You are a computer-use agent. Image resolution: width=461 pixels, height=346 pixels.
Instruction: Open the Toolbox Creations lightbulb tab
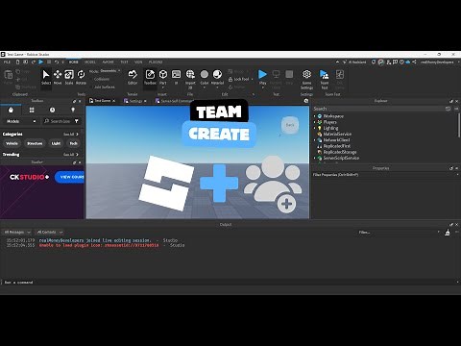click(x=73, y=110)
